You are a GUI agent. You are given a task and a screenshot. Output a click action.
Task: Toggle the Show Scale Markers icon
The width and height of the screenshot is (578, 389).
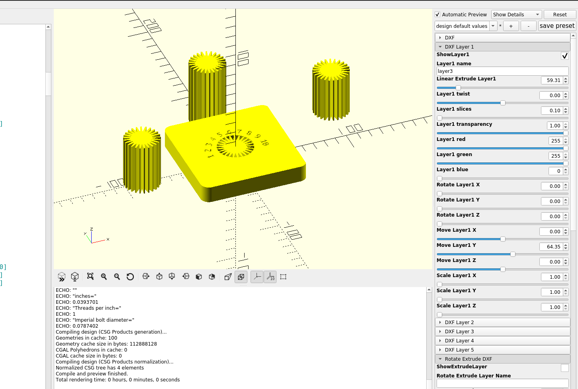point(270,277)
